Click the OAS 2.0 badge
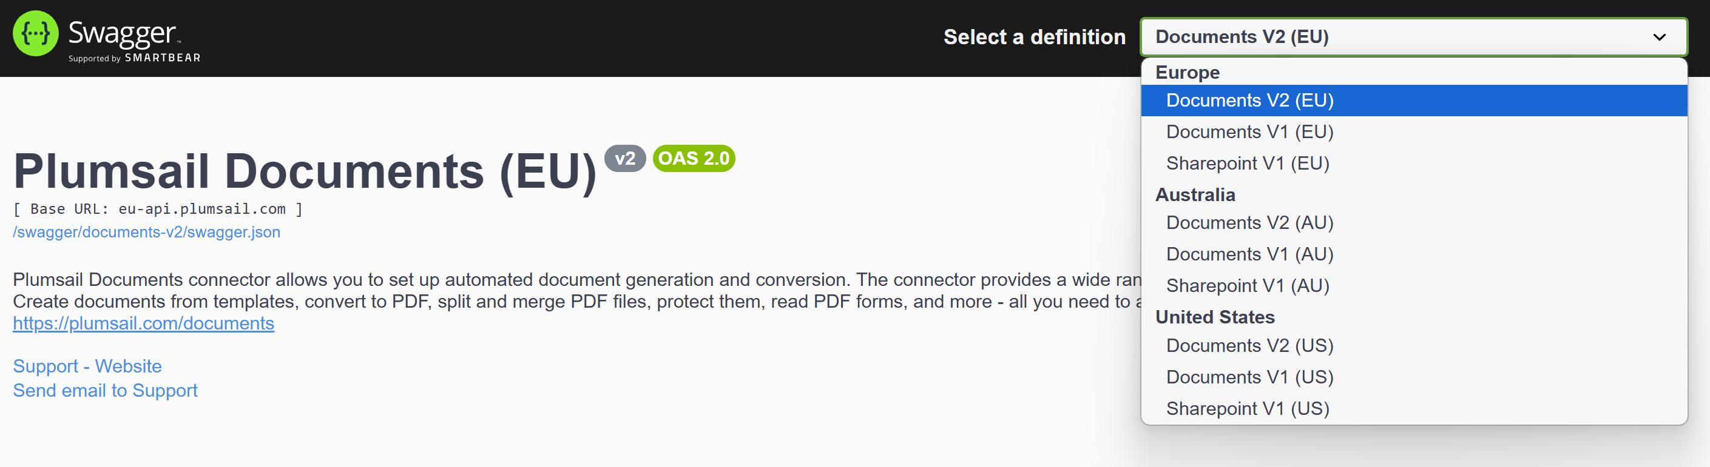This screenshot has height=467, width=1710. click(694, 158)
